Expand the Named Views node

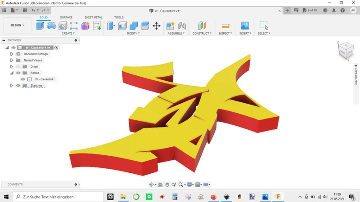click(12, 60)
